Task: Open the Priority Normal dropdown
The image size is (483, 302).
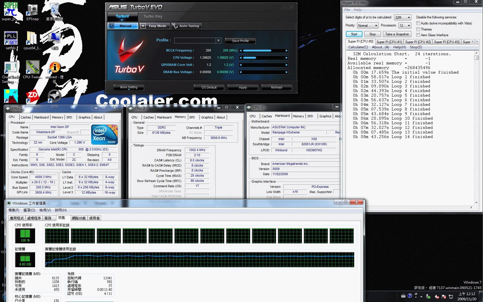Action: click(368, 26)
